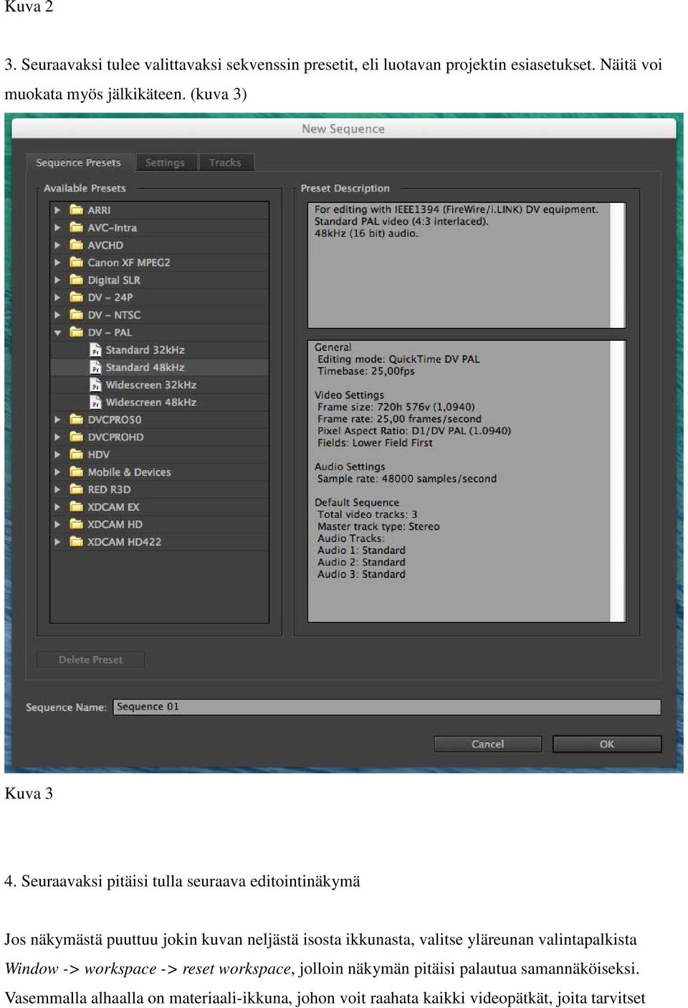Screen dimensions: 688x1008
Task: Click the Canon XF MPEG2 folder icon
Action: [x=76, y=262]
